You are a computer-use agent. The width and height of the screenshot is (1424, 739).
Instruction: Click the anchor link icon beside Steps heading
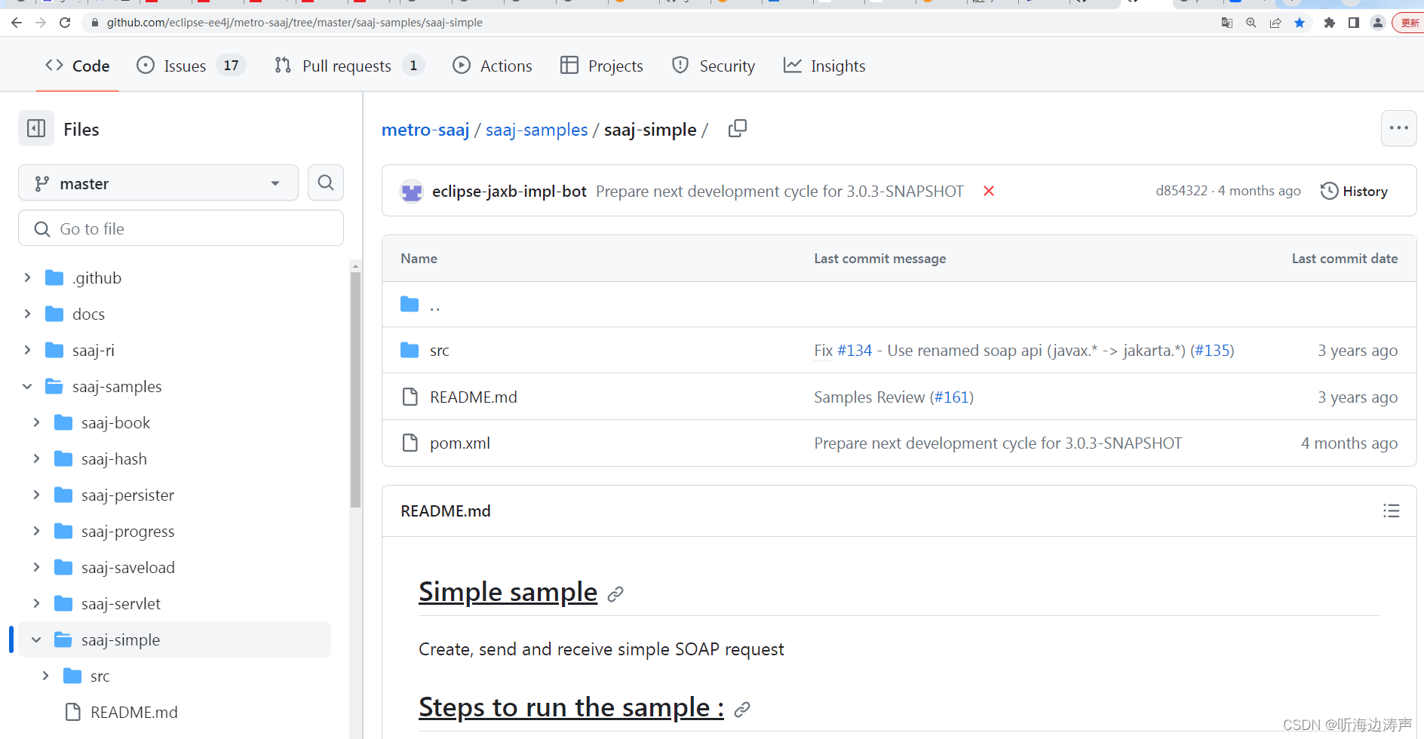[x=742, y=710]
